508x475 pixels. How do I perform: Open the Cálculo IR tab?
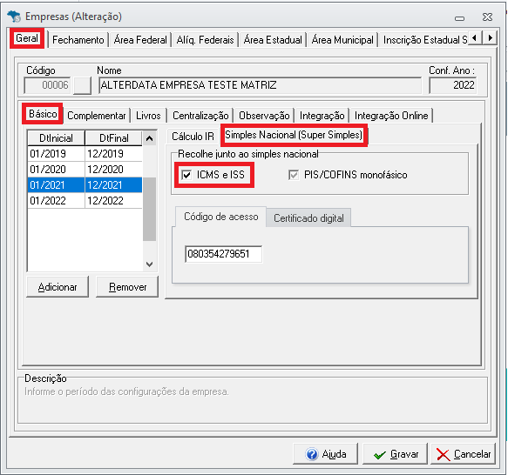click(x=193, y=137)
